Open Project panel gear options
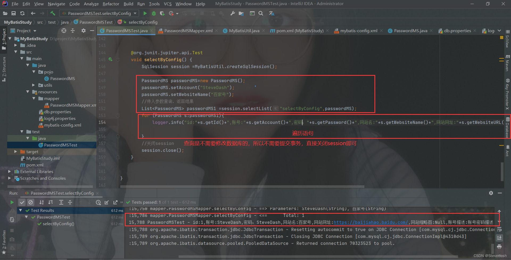511x260 pixels. click(84, 31)
